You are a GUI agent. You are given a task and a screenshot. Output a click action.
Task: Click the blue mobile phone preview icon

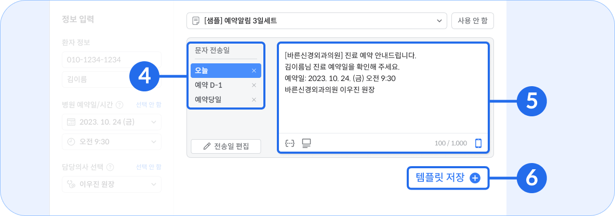[x=478, y=143]
